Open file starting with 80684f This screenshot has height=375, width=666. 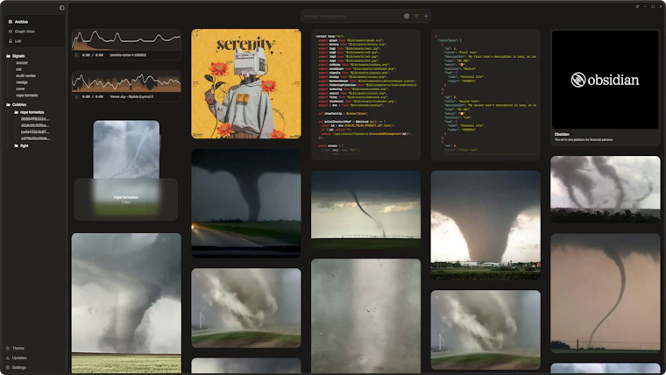tap(35, 119)
